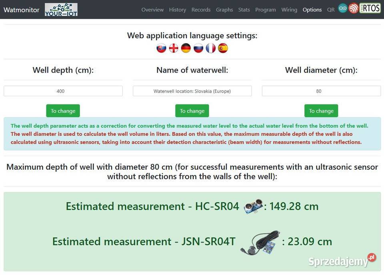Click the 23.09 cm value

pyautogui.click(x=310, y=241)
